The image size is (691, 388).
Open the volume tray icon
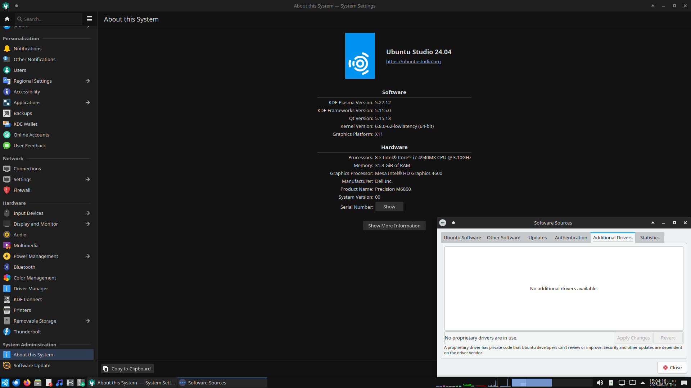(x=600, y=383)
